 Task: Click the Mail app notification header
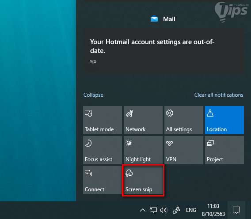click(x=163, y=19)
